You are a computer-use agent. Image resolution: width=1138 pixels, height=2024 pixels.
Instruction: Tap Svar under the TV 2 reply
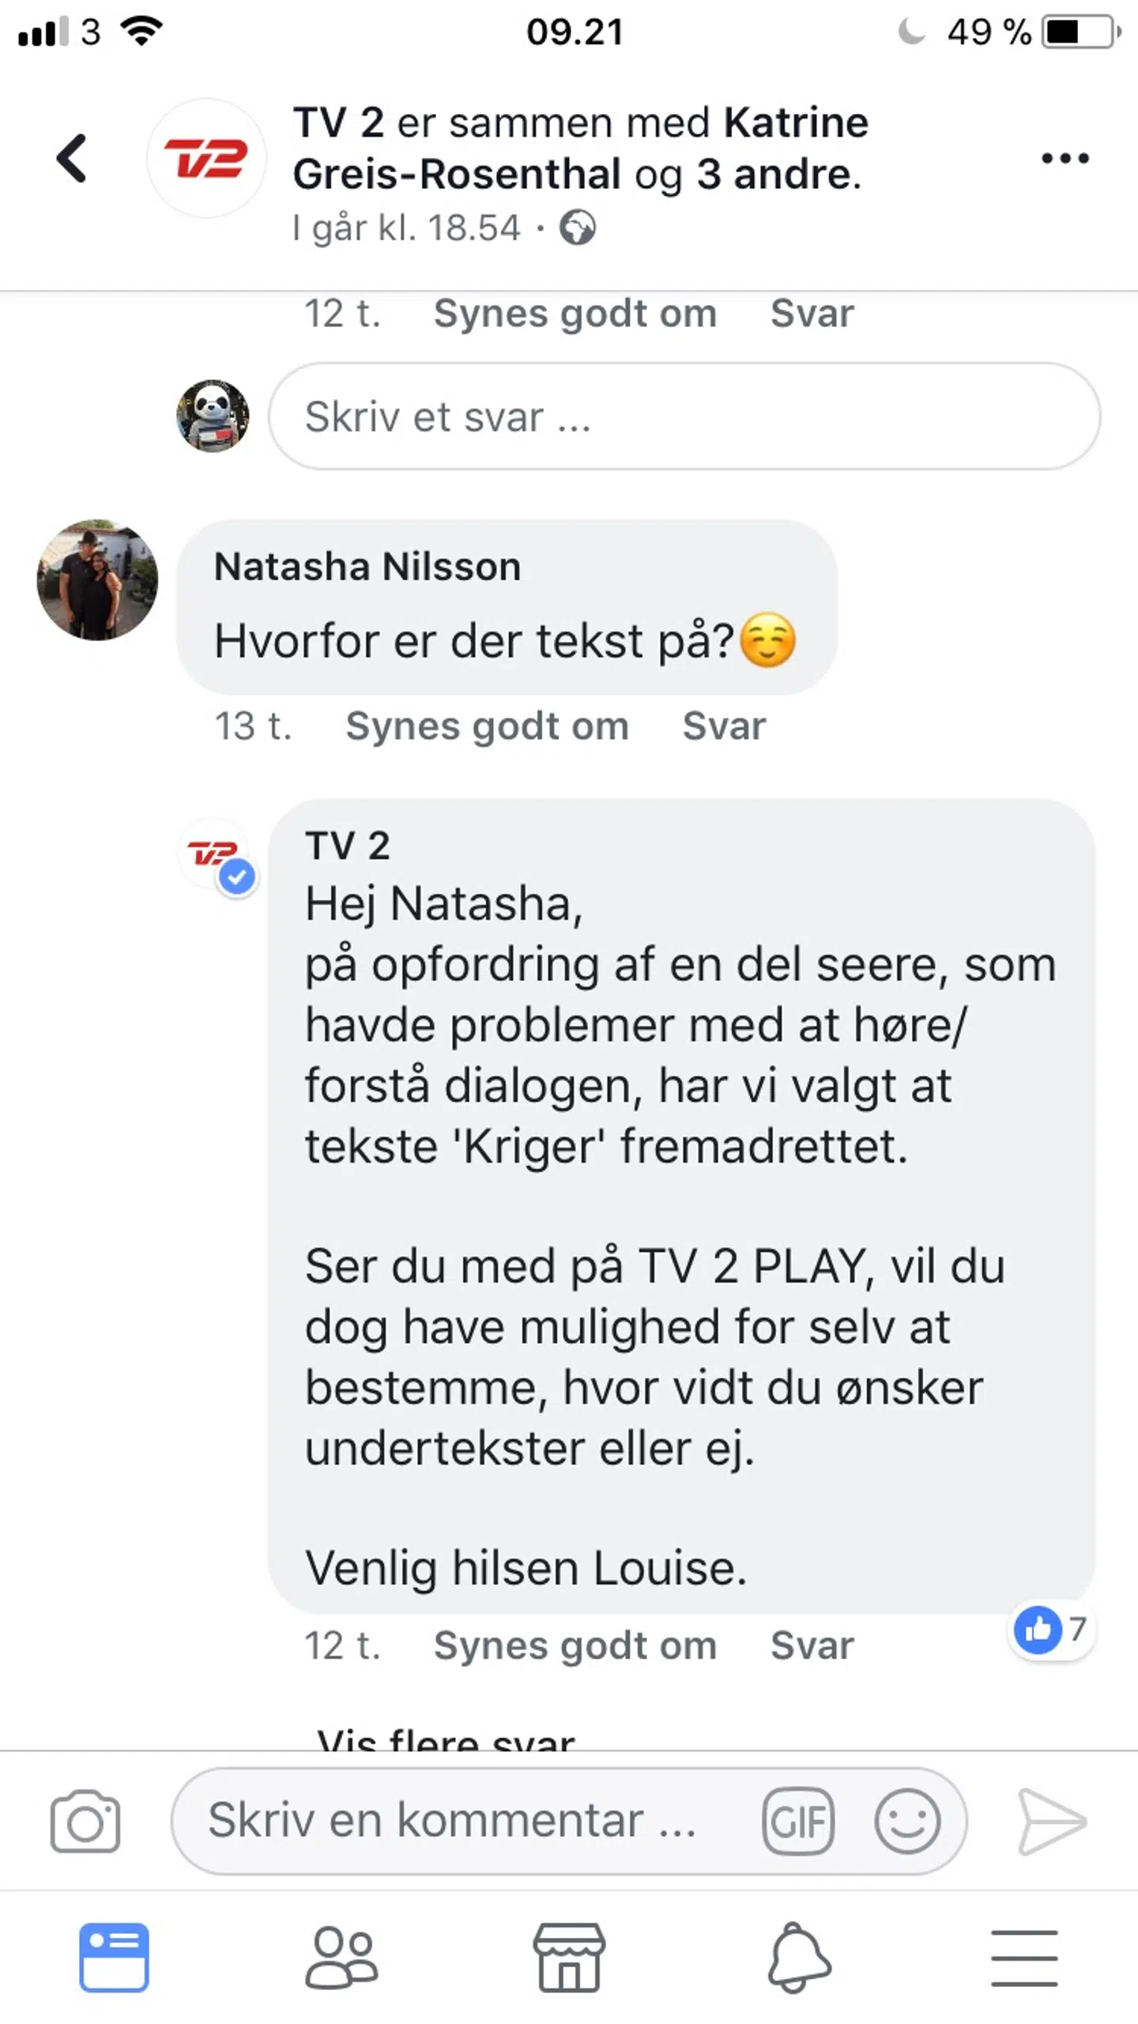point(812,1645)
